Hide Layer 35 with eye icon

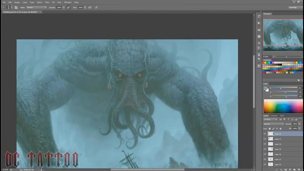coord(265,149)
